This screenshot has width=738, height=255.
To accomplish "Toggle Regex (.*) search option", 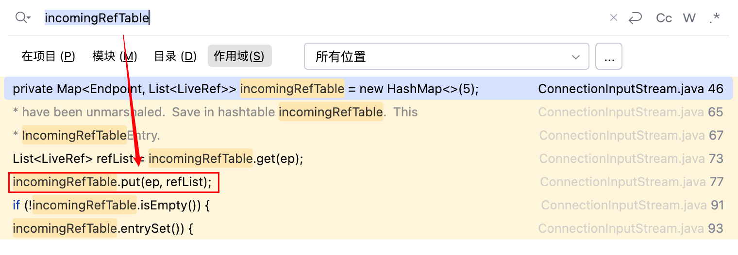I will coord(714,18).
